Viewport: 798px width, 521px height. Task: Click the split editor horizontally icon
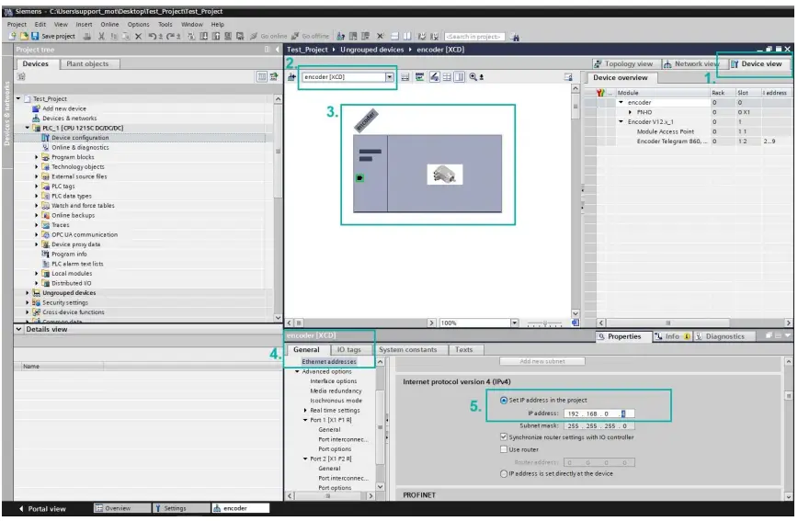tap(394, 36)
